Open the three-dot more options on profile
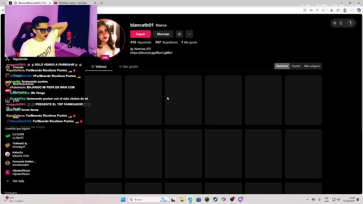 [x=189, y=34]
